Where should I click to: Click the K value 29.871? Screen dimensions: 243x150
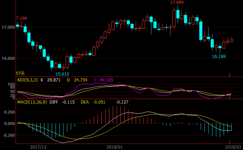click(54, 80)
